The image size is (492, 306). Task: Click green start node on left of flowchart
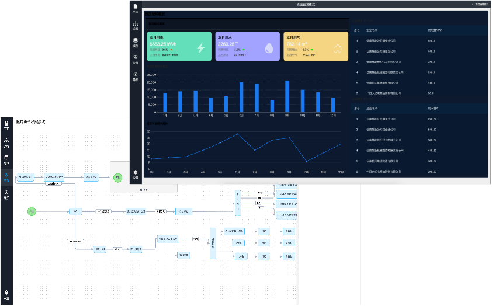[32, 211]
